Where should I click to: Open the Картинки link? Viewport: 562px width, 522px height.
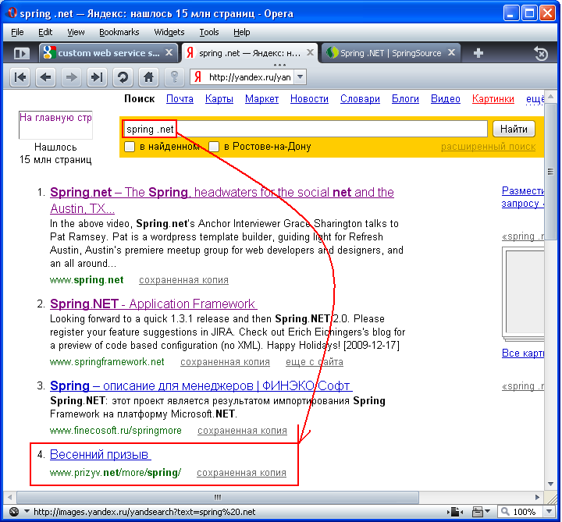493,99
